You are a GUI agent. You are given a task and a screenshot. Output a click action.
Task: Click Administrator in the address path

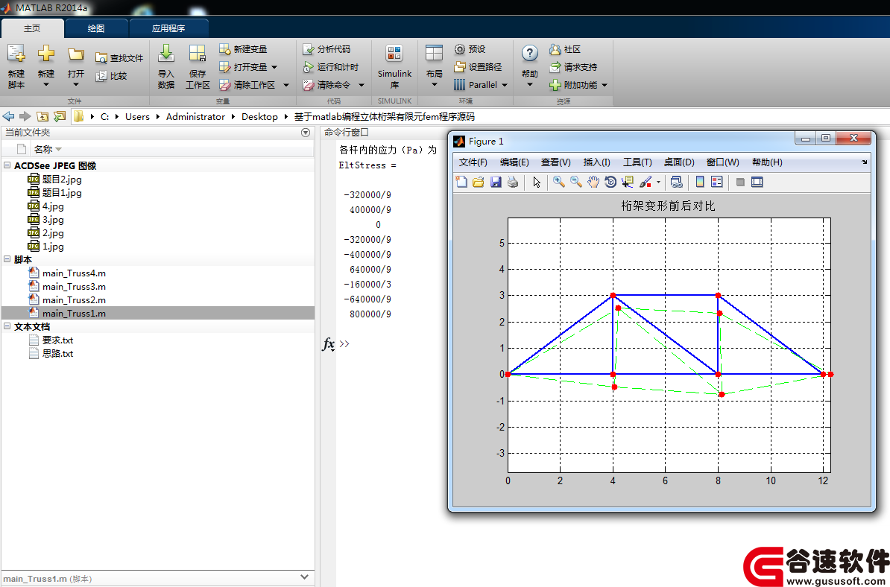pyautogui.click(x=195, y=116)
